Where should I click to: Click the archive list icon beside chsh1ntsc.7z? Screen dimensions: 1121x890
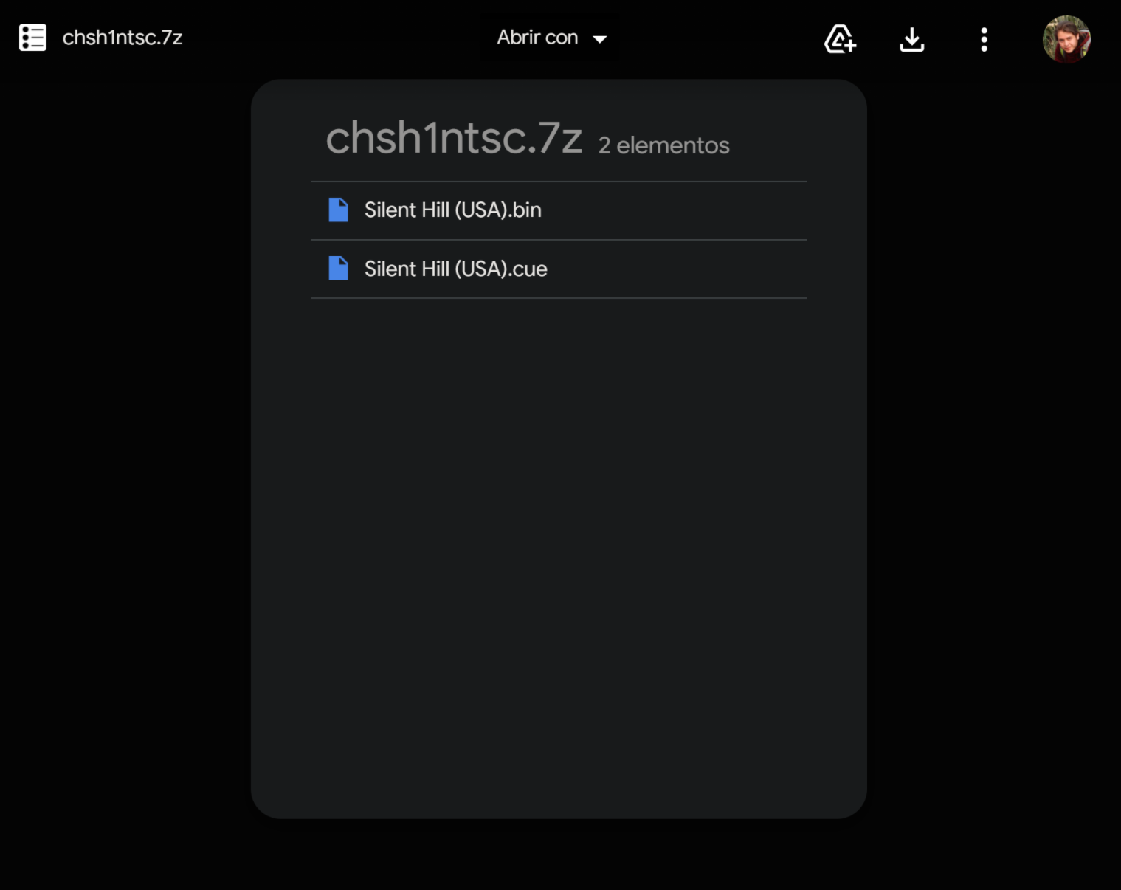pos(32,38)
